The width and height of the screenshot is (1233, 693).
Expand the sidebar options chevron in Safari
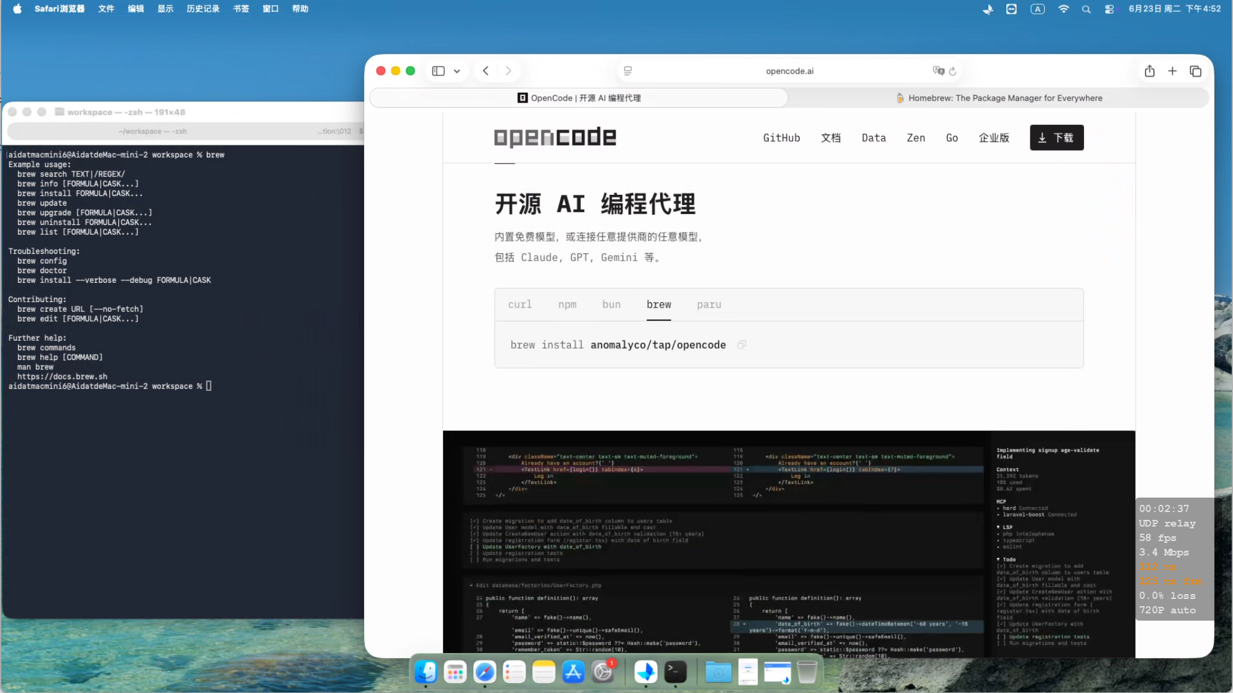[x=457, y=71]
